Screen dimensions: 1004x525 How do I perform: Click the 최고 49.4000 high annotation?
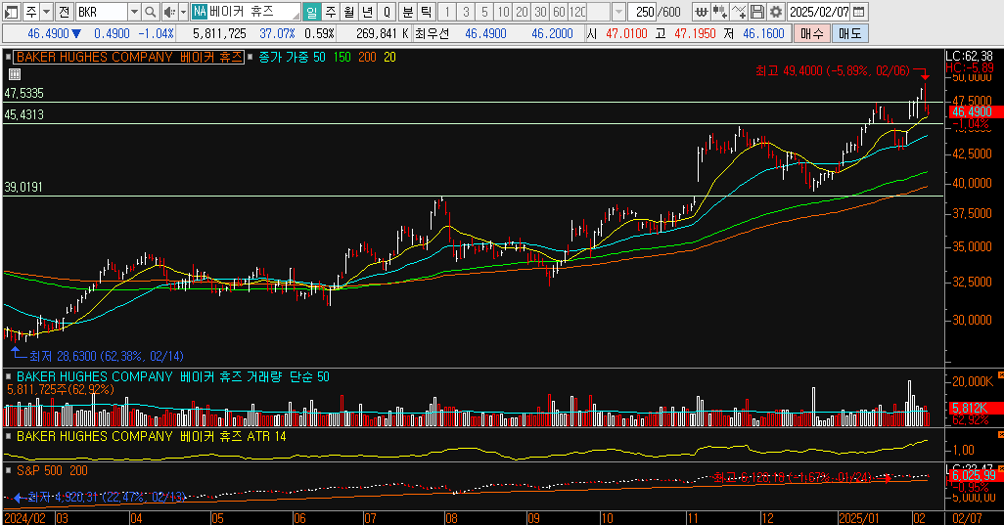(833, 71)
